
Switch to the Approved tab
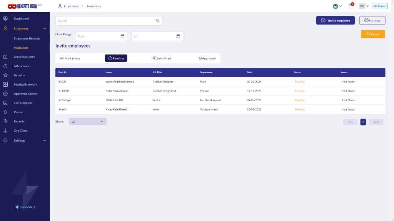pyautogui.click(x=207, y=58)
